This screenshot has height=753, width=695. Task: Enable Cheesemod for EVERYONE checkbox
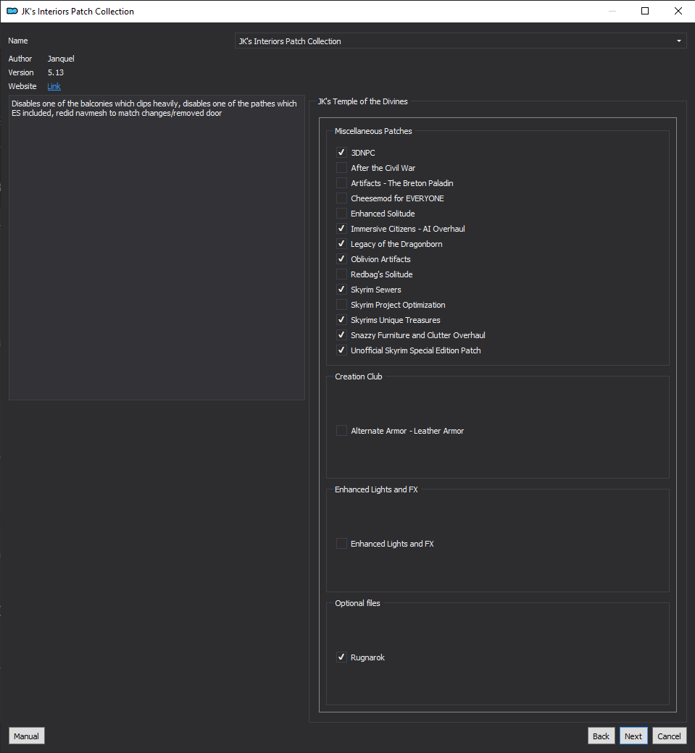(341, 198)
